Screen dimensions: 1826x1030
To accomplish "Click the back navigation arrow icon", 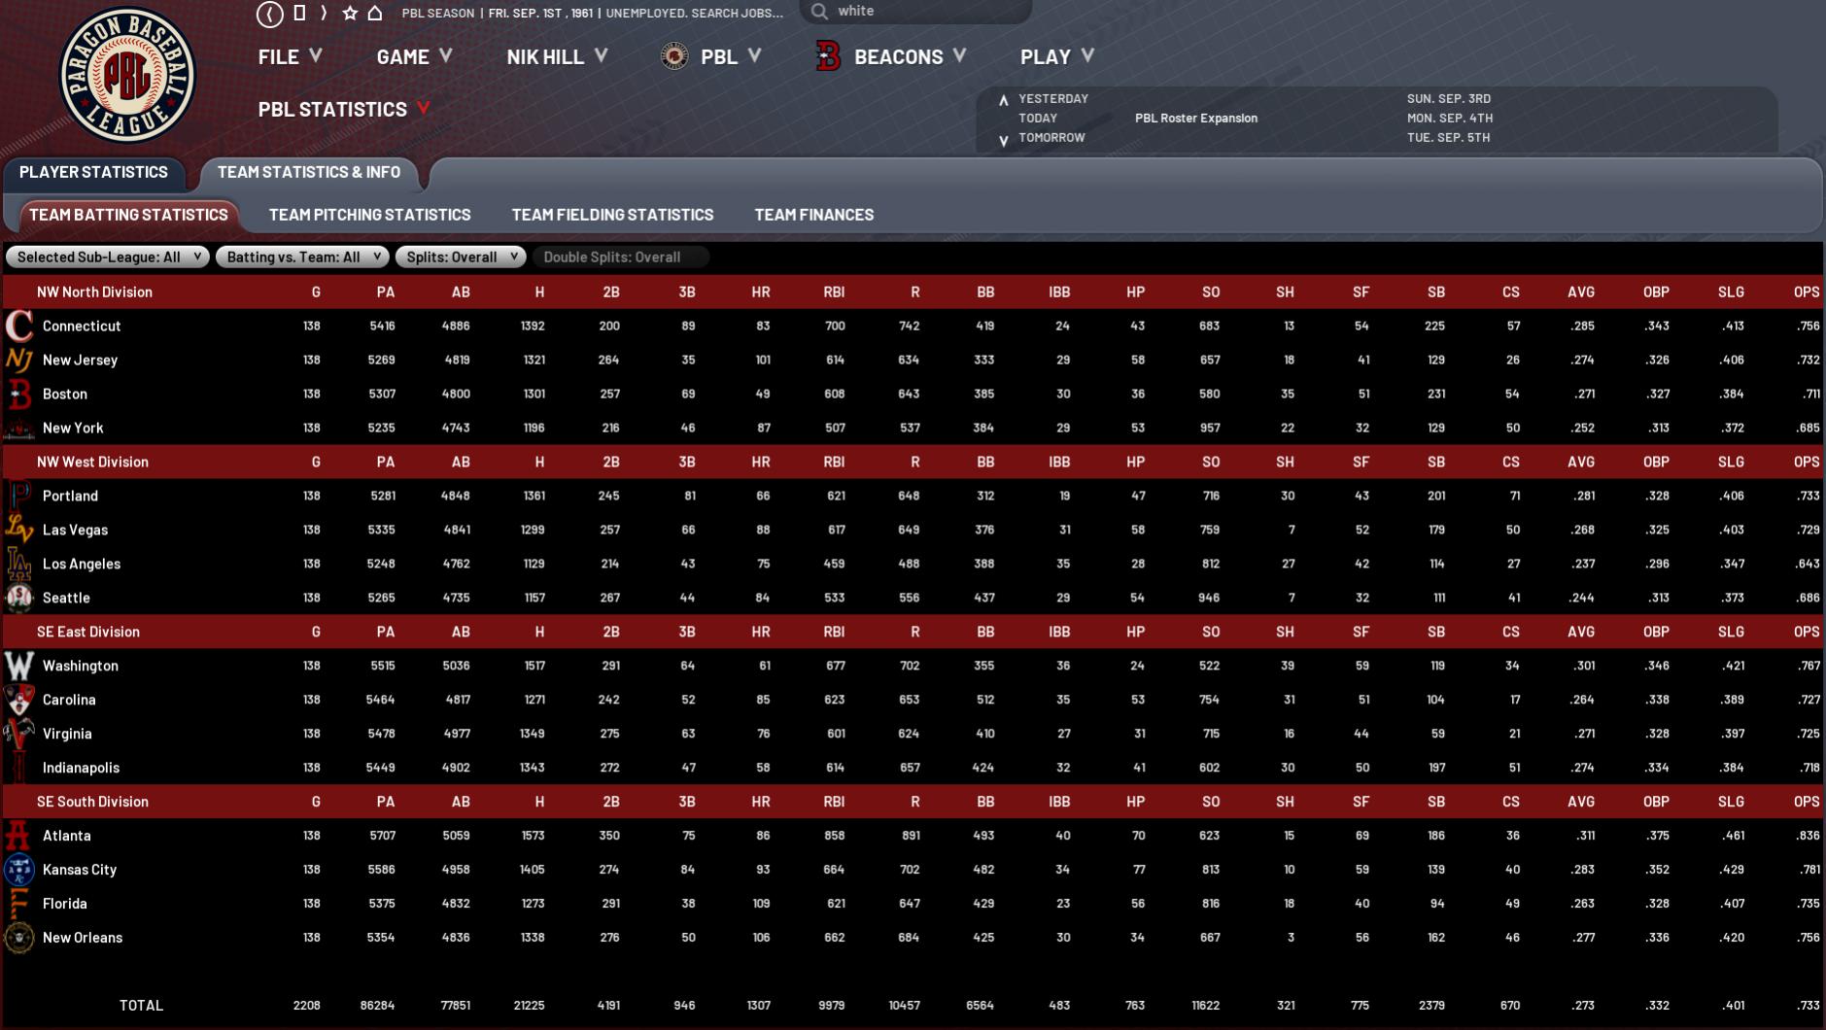I will [x=269, y=14].
